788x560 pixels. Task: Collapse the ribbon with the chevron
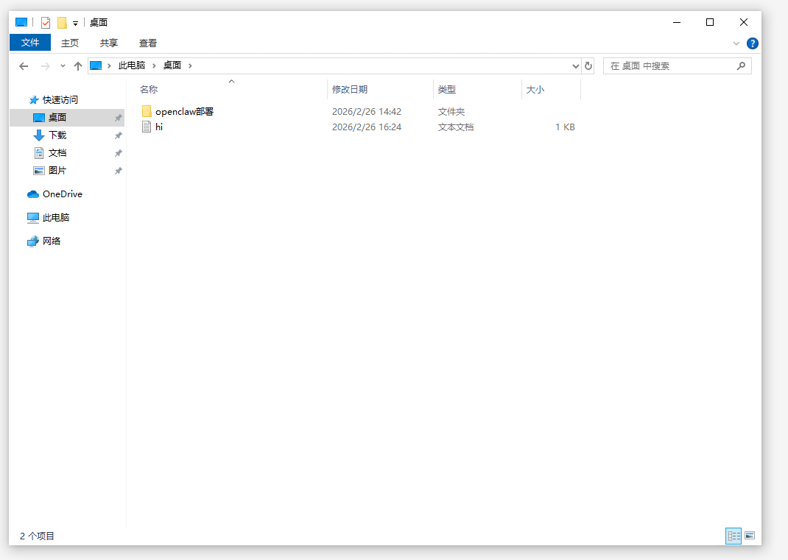(736, 43)
